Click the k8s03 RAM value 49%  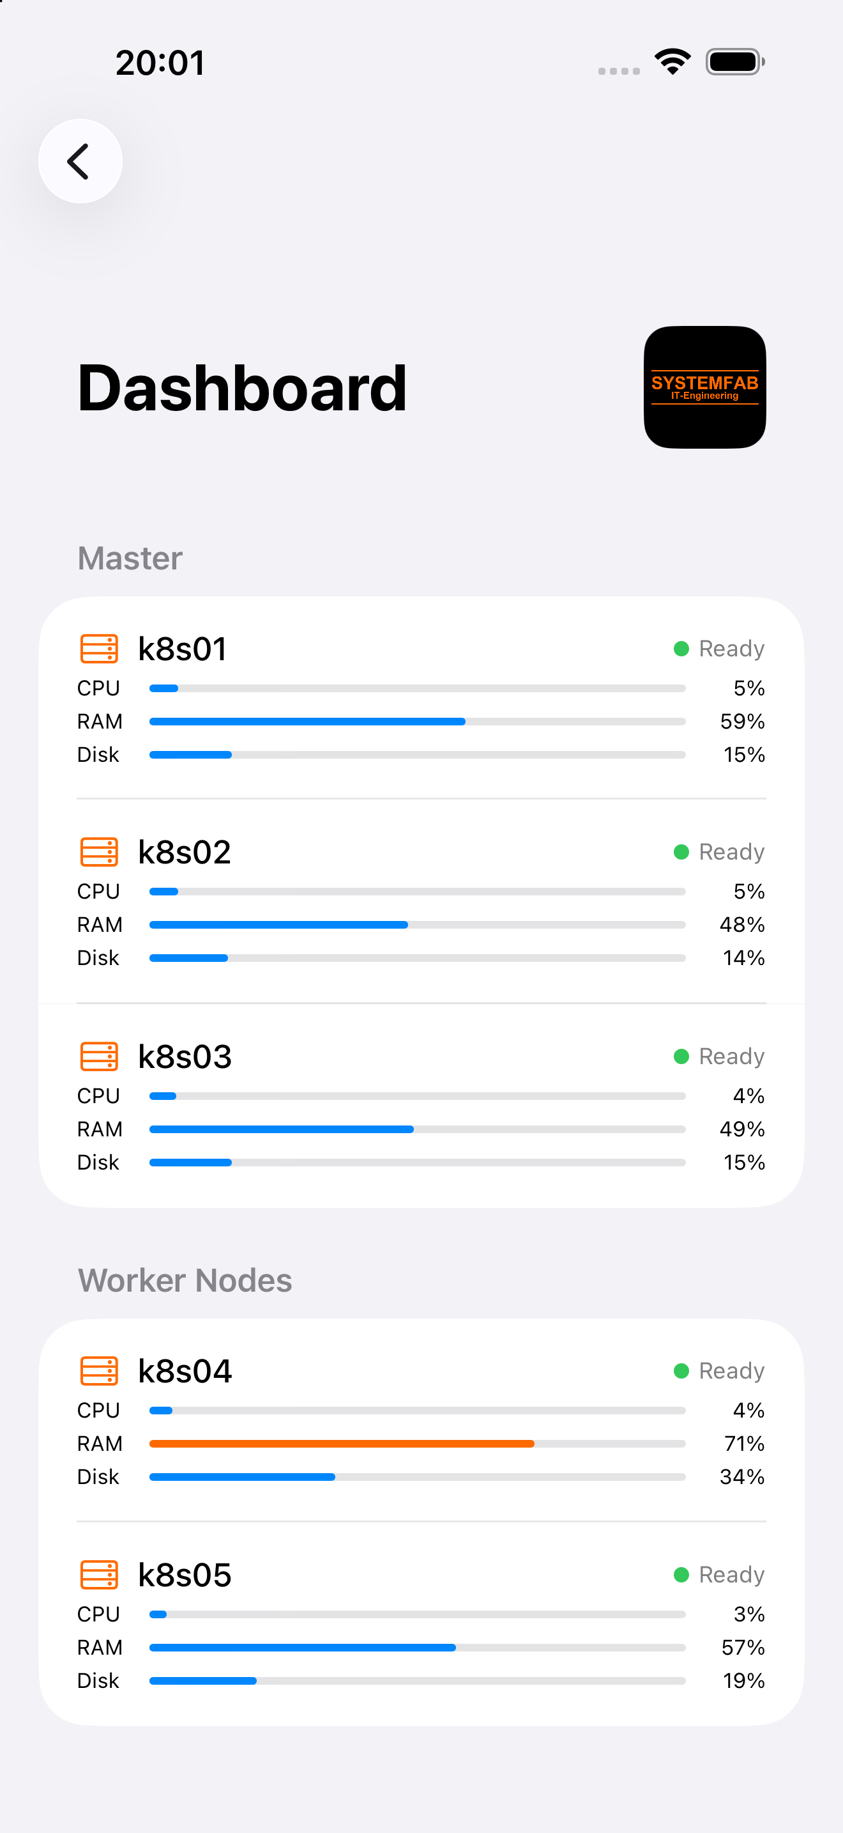pyautogui.click(x=742, y=1129)
